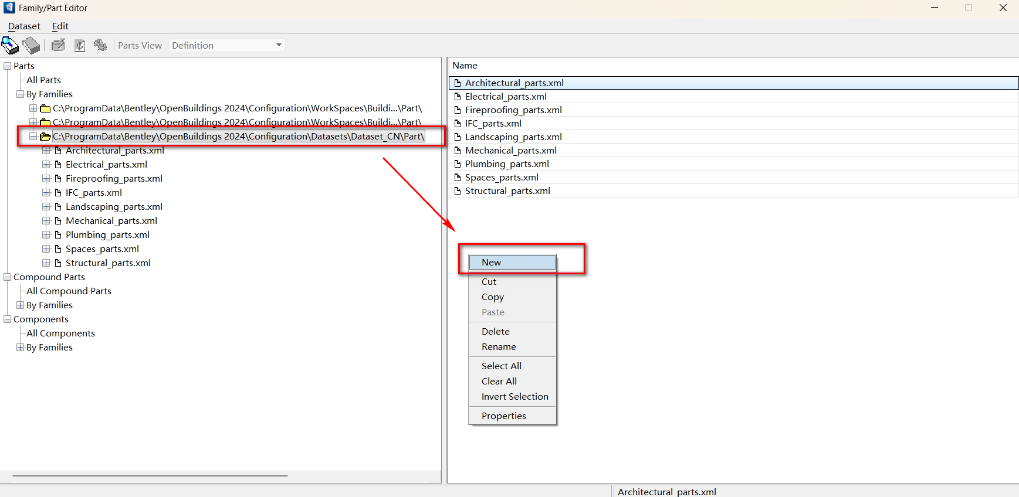The width and height of the screenshot is (1019, 497).
Task: Expand By Families under Compound Parts
Action: tap(21, 305)
